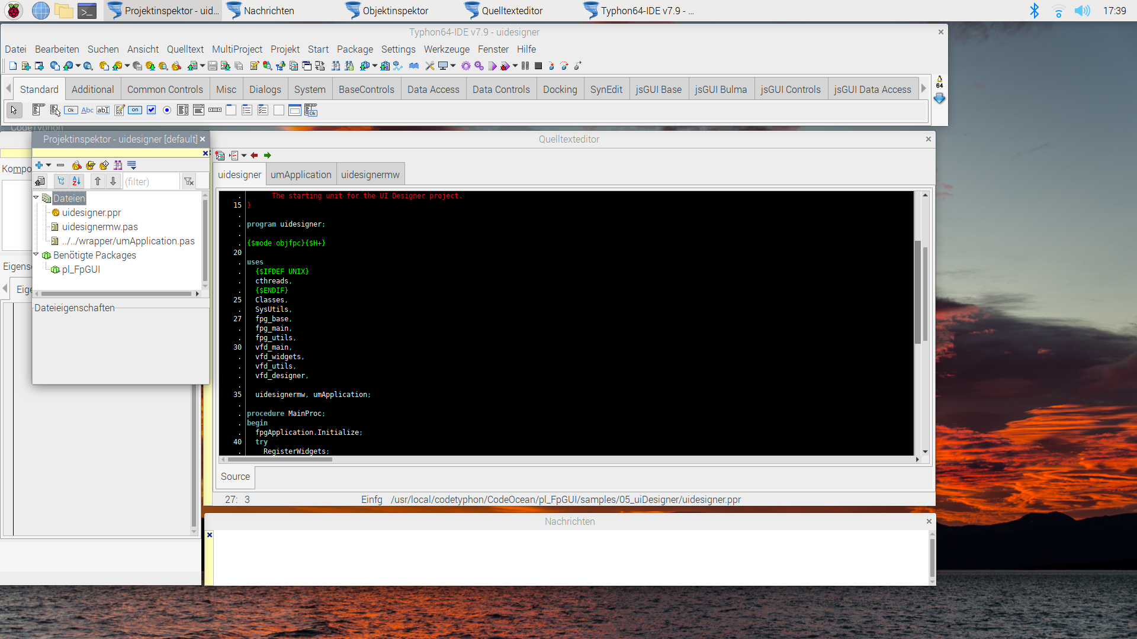
Task: Open the debugger run-mode dropdown arrow
Action: click(515, 66)
